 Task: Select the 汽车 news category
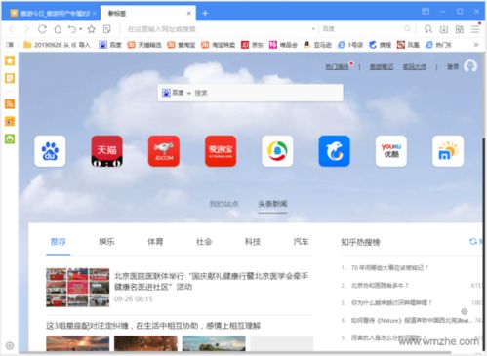pyautogui.click(x=301, y=242)
